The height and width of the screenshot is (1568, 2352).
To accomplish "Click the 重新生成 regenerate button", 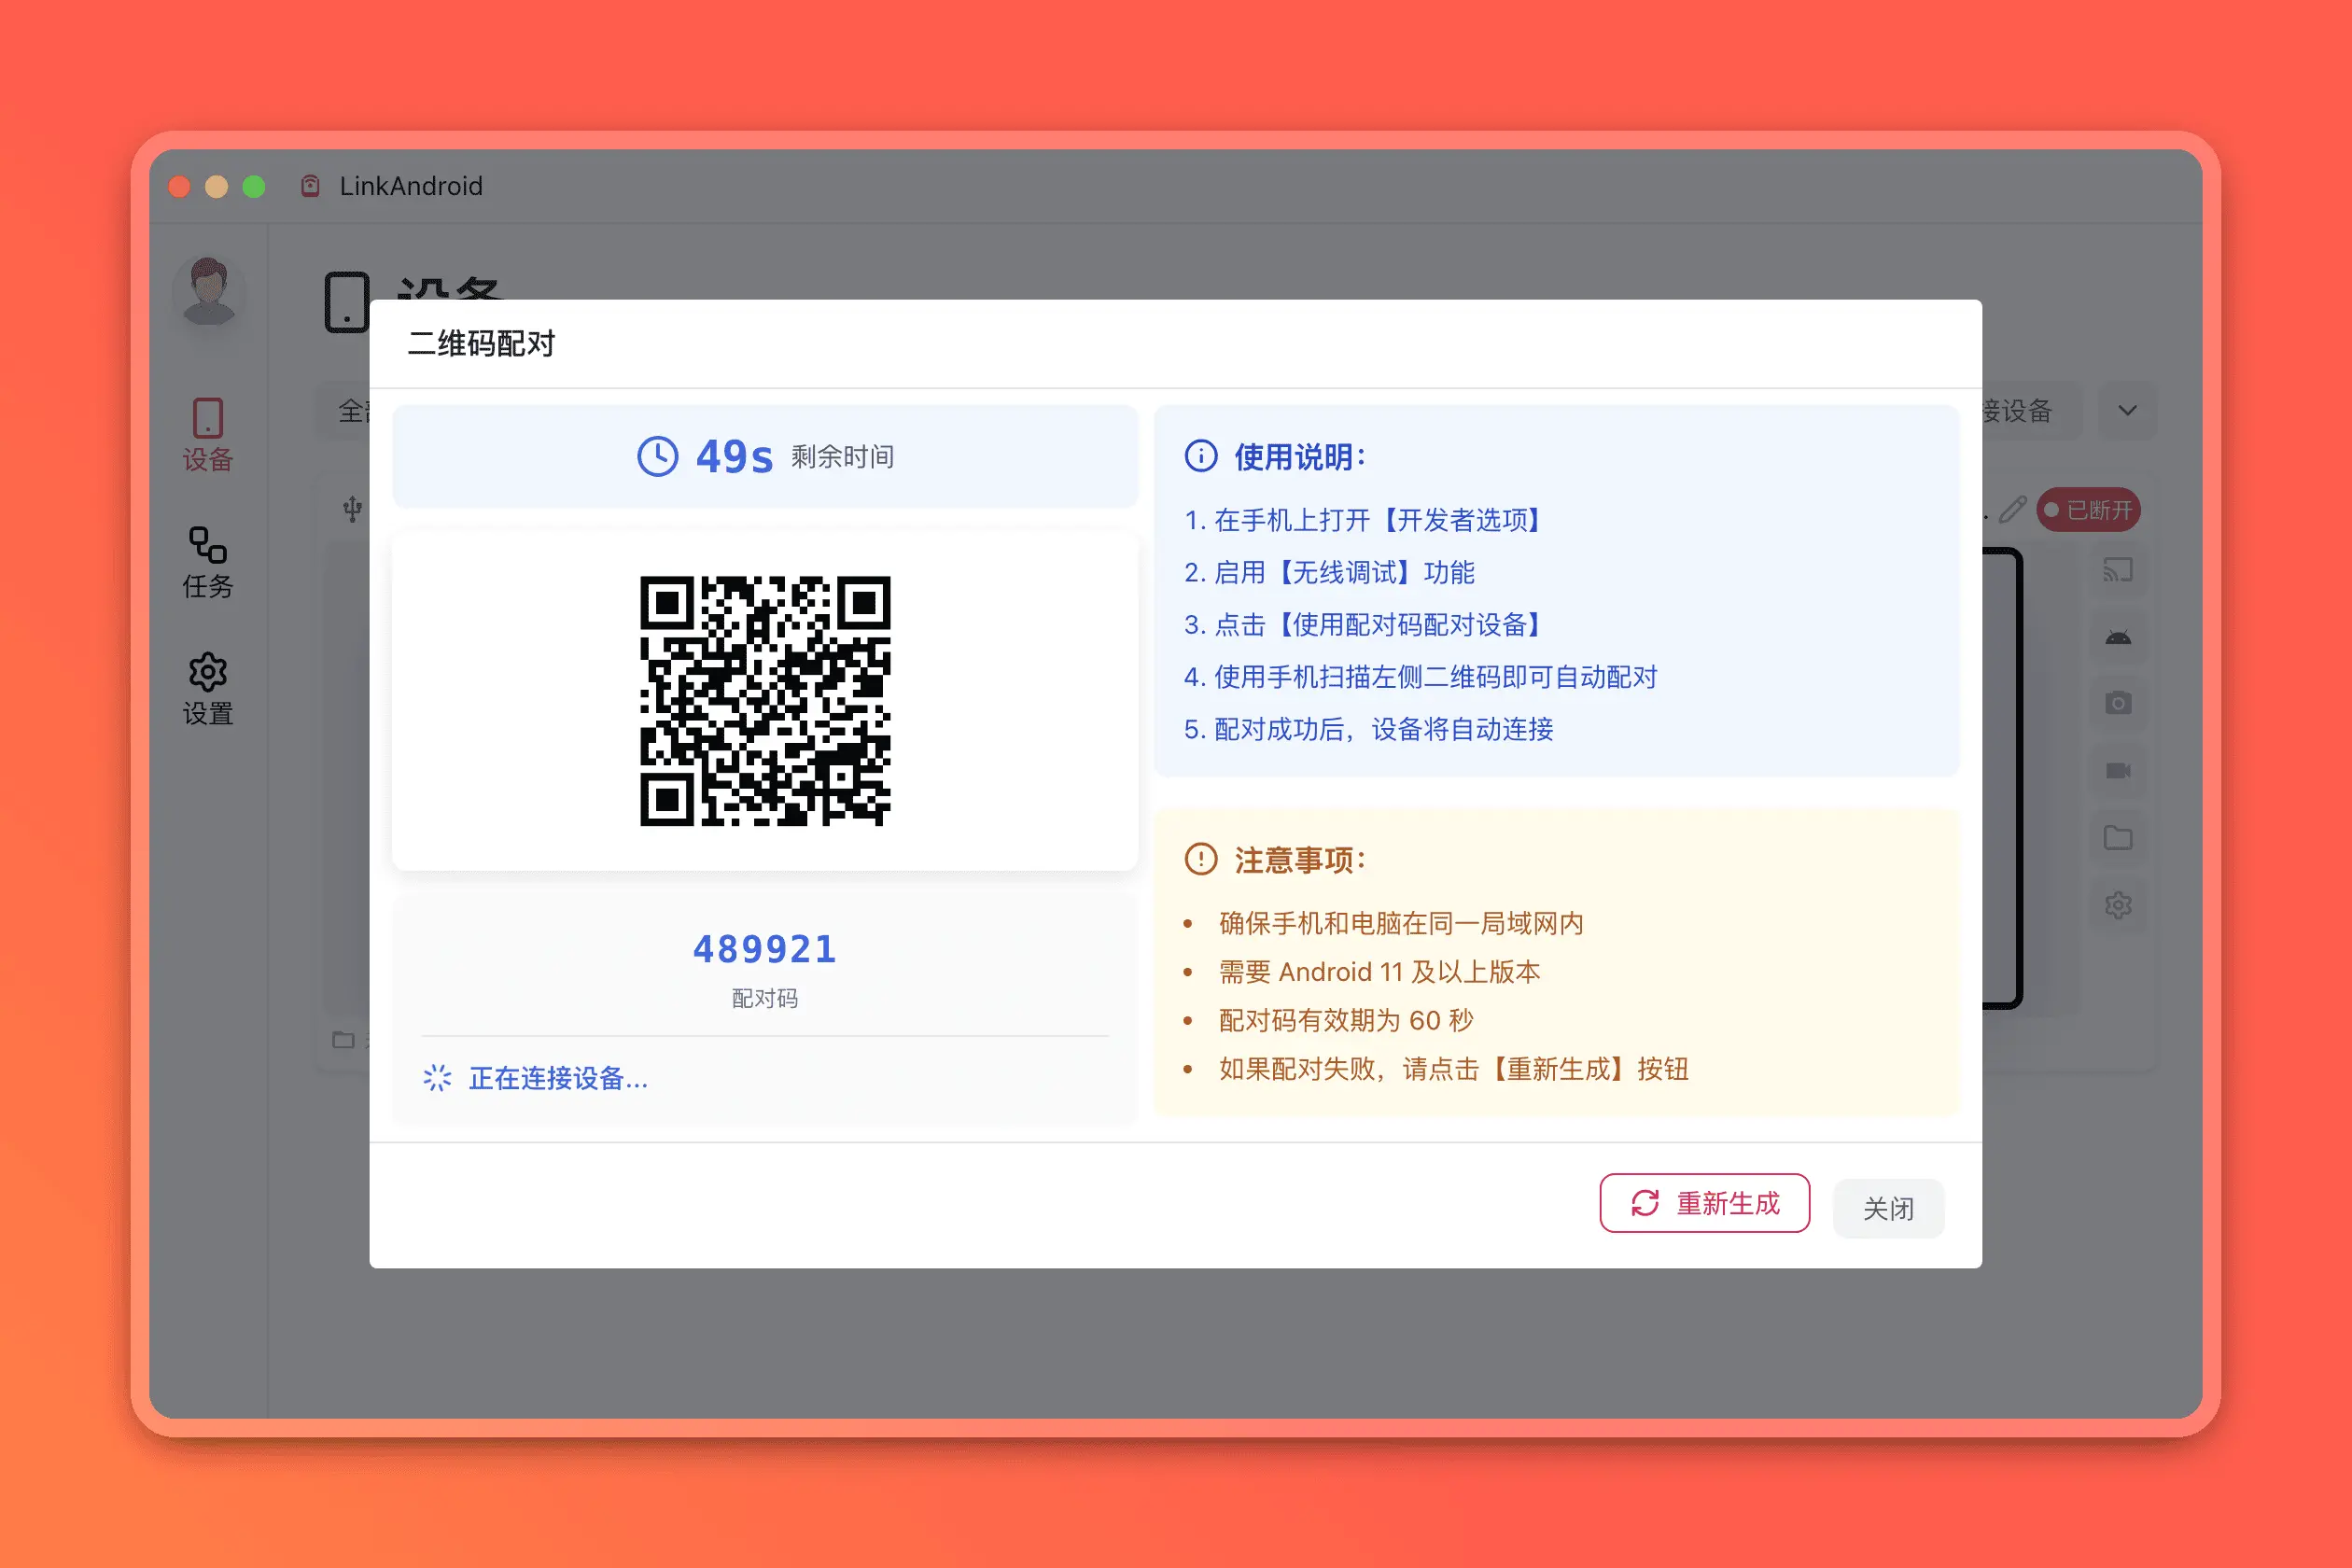I will (x=1704, y=1203).
